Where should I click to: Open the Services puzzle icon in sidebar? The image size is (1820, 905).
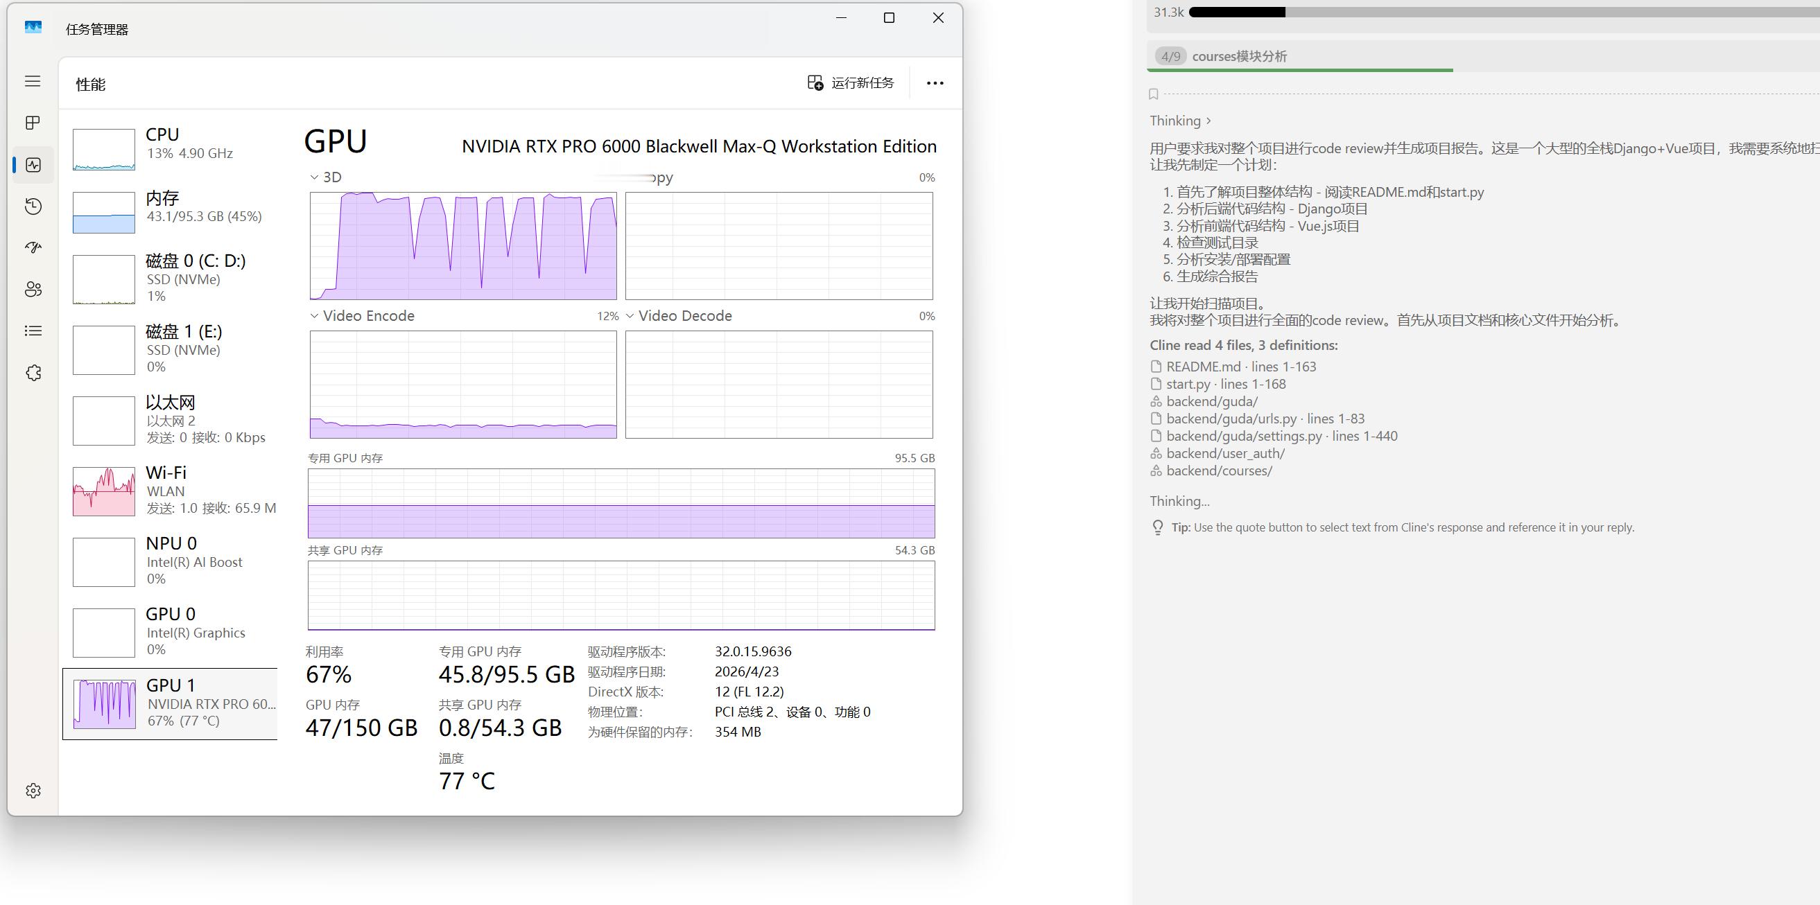[33, 373]
